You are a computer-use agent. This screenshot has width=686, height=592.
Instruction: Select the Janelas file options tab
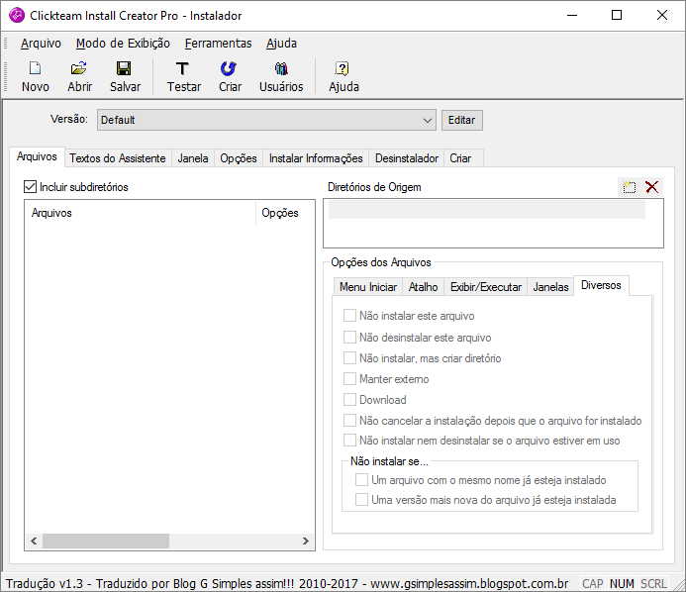[x=550, y=287]
